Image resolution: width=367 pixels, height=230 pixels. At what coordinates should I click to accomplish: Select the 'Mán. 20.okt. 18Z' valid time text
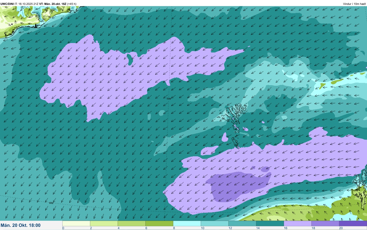click(x=55, y=4)
